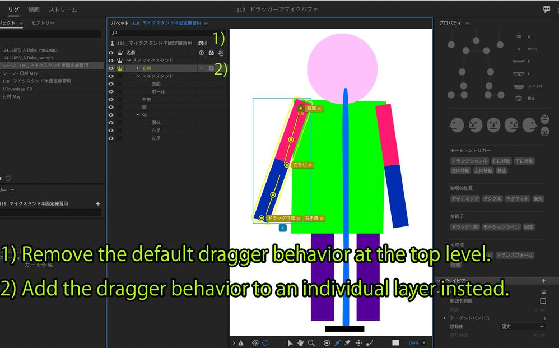Viewport: 559px width, 348px height.
Task: Select the transform crosshair tool
Action: (358, 342)
